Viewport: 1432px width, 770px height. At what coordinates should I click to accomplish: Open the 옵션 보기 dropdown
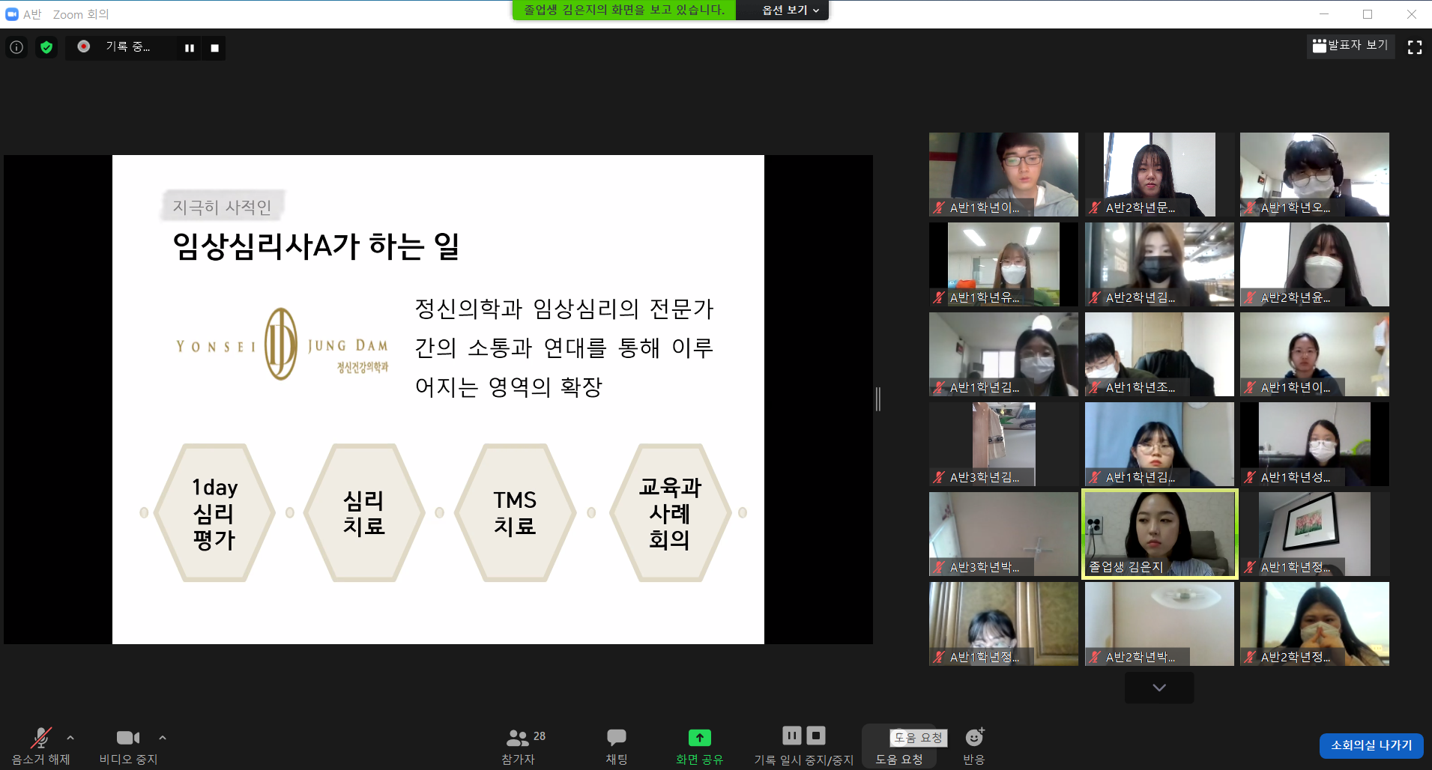point(782,10)
